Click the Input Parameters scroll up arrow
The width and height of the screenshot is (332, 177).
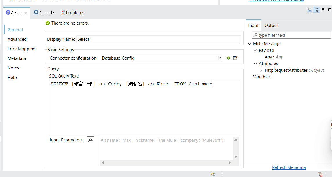pyautogui.click(x=236, y=140)
